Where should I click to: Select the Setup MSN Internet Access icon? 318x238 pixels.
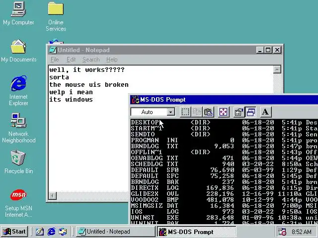[18, 203]
